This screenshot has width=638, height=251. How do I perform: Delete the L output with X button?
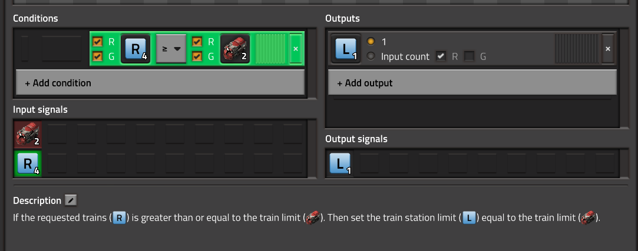pos(608,49)
